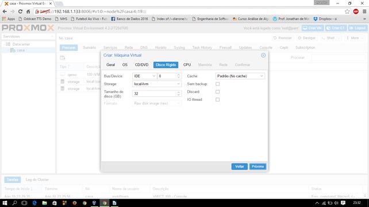Click the Criar VM button

[x=313, y=28]
